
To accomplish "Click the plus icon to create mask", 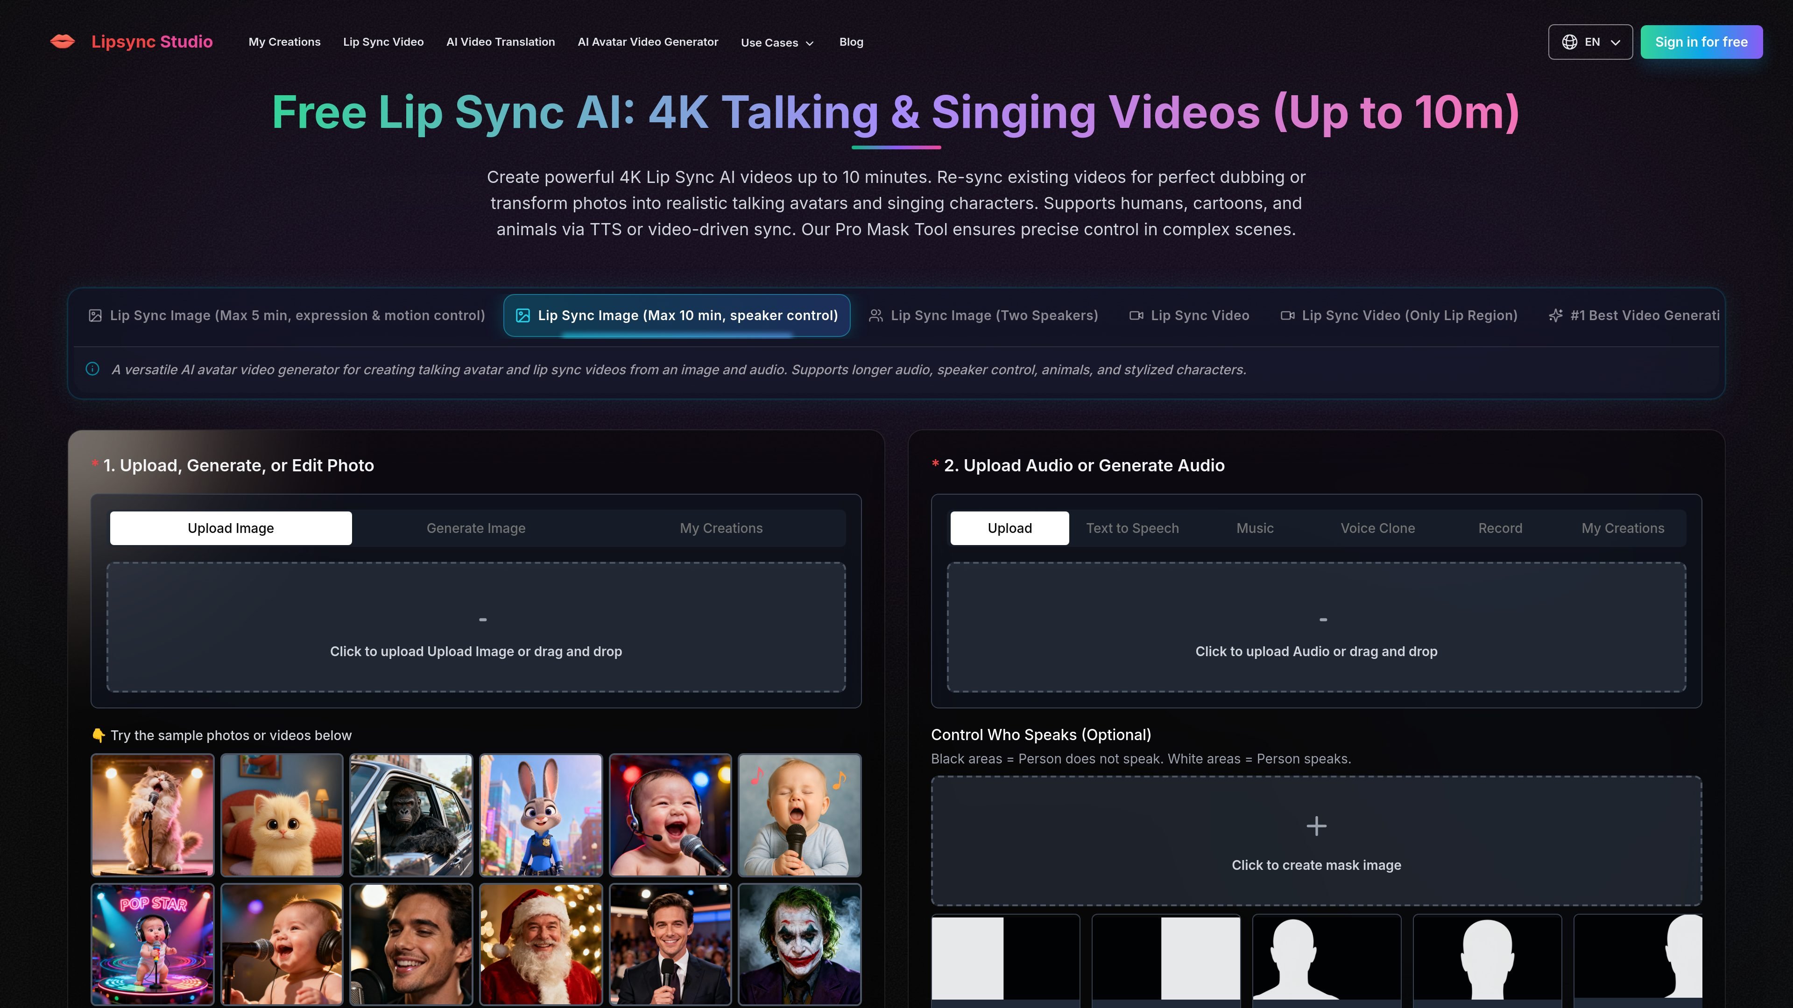I will (1316, 826).
